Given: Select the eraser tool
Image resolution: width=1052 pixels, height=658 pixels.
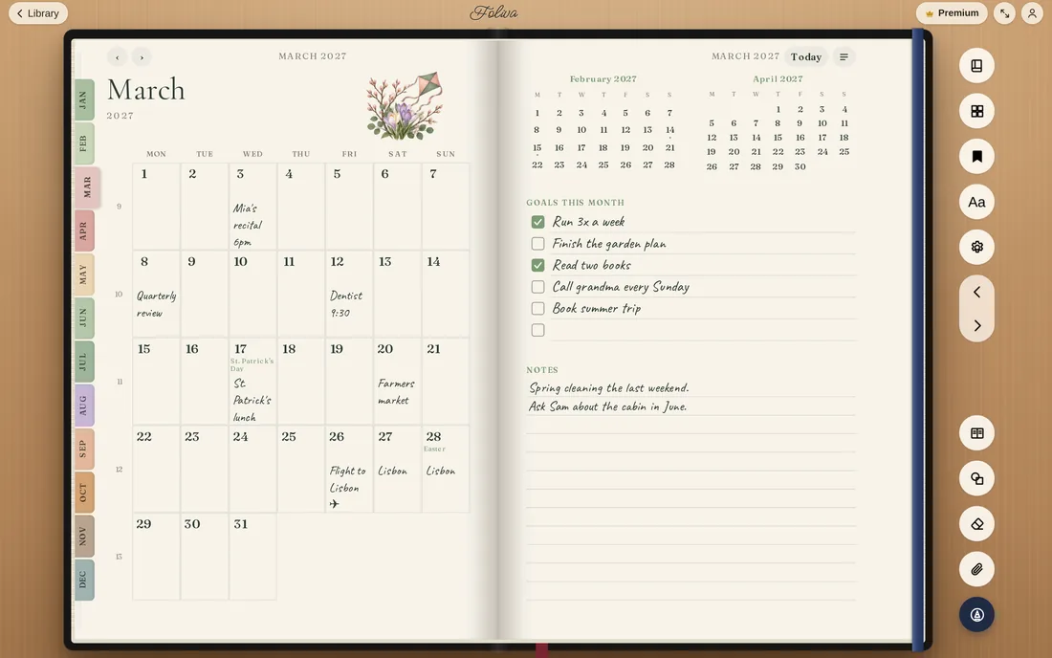Looking at the screenshot, I should coord(976,524).
